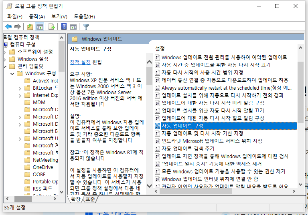Open Help with the question mark icon
308x215 pixels.
64,26
